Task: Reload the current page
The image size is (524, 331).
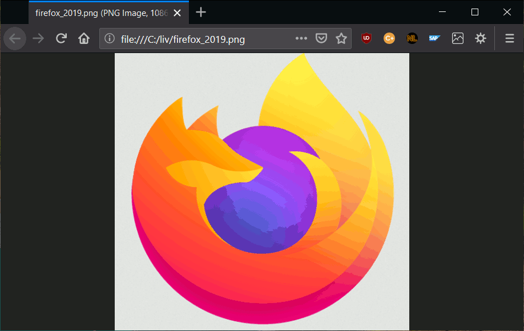Action: click(x=61, y=39)
